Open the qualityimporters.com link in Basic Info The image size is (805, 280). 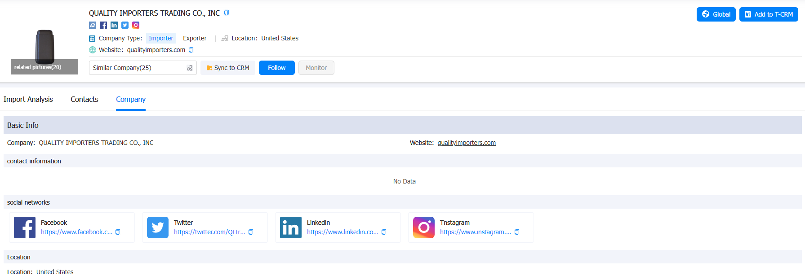tap(467, 143)
